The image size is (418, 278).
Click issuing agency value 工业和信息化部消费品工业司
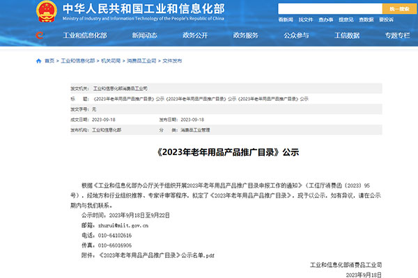pos(121,88)
